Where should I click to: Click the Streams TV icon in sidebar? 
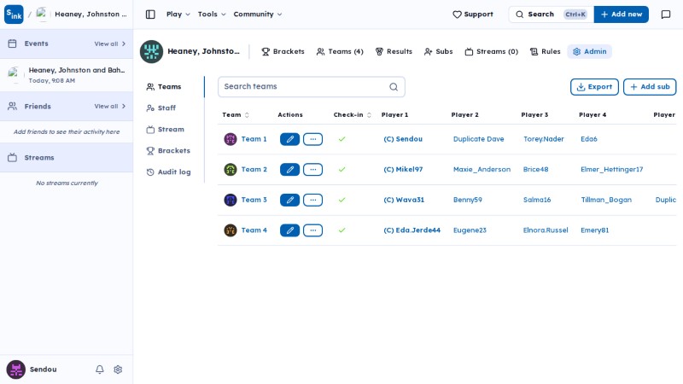[x=12, y=158]
